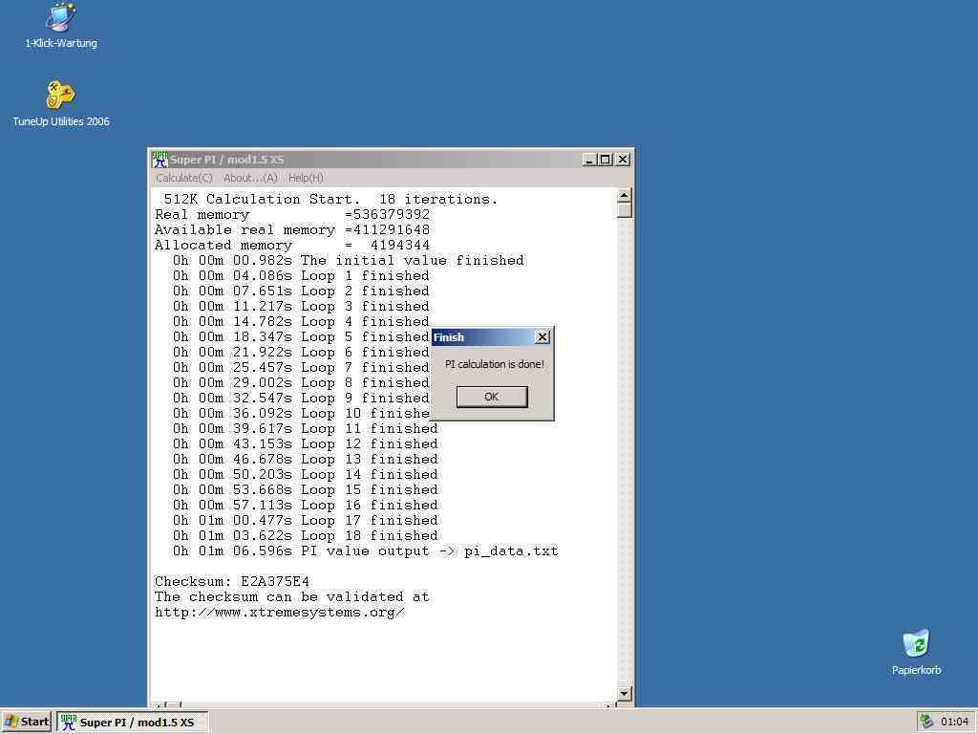The height and width of the screenshot is (734, 978).
Task: Click the vertical scrollbar up arrow
Action: (624, 195)
